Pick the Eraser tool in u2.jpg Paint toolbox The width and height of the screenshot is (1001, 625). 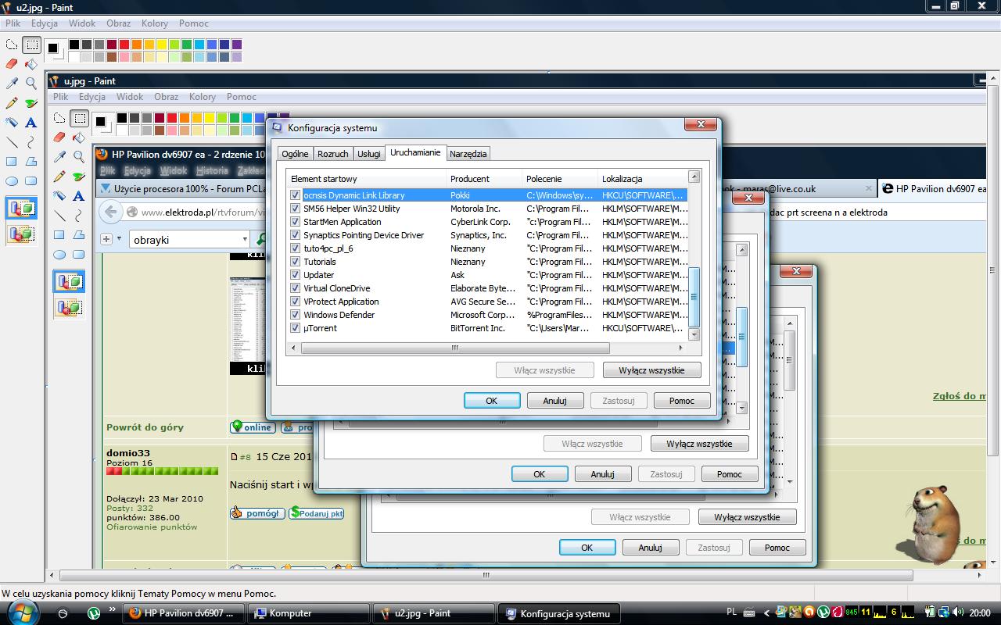(x=12, y=64)
